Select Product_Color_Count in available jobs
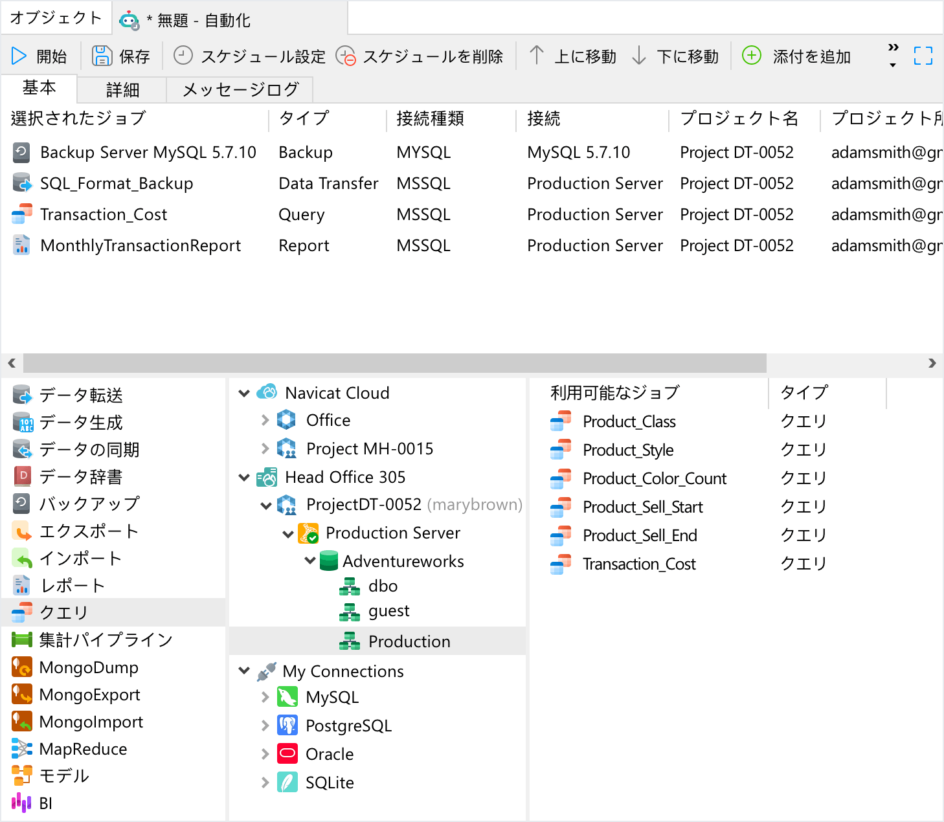The image size is (944, 822). point(654,478)
